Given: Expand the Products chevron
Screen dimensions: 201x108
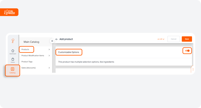Looking at the screenshot, I should tap(49, 50).
